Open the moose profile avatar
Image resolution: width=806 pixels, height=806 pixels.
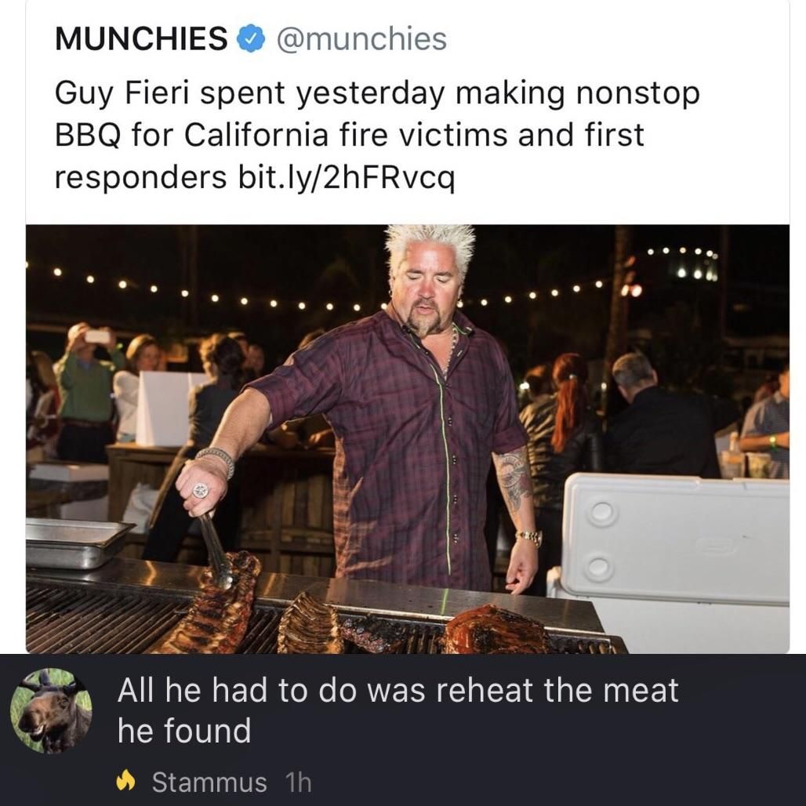tap(51, 712)
